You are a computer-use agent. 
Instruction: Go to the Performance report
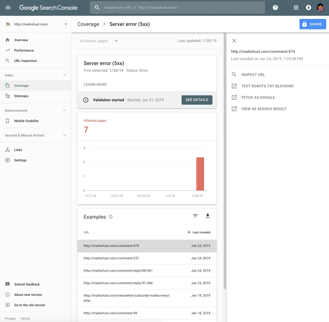tap(24, 50)
